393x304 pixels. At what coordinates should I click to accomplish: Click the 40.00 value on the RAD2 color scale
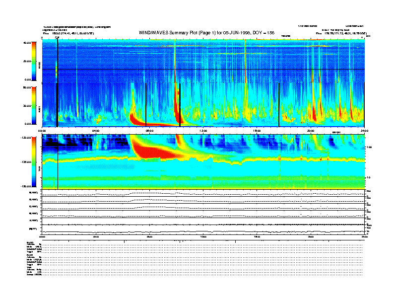click(x=27, y=43)
